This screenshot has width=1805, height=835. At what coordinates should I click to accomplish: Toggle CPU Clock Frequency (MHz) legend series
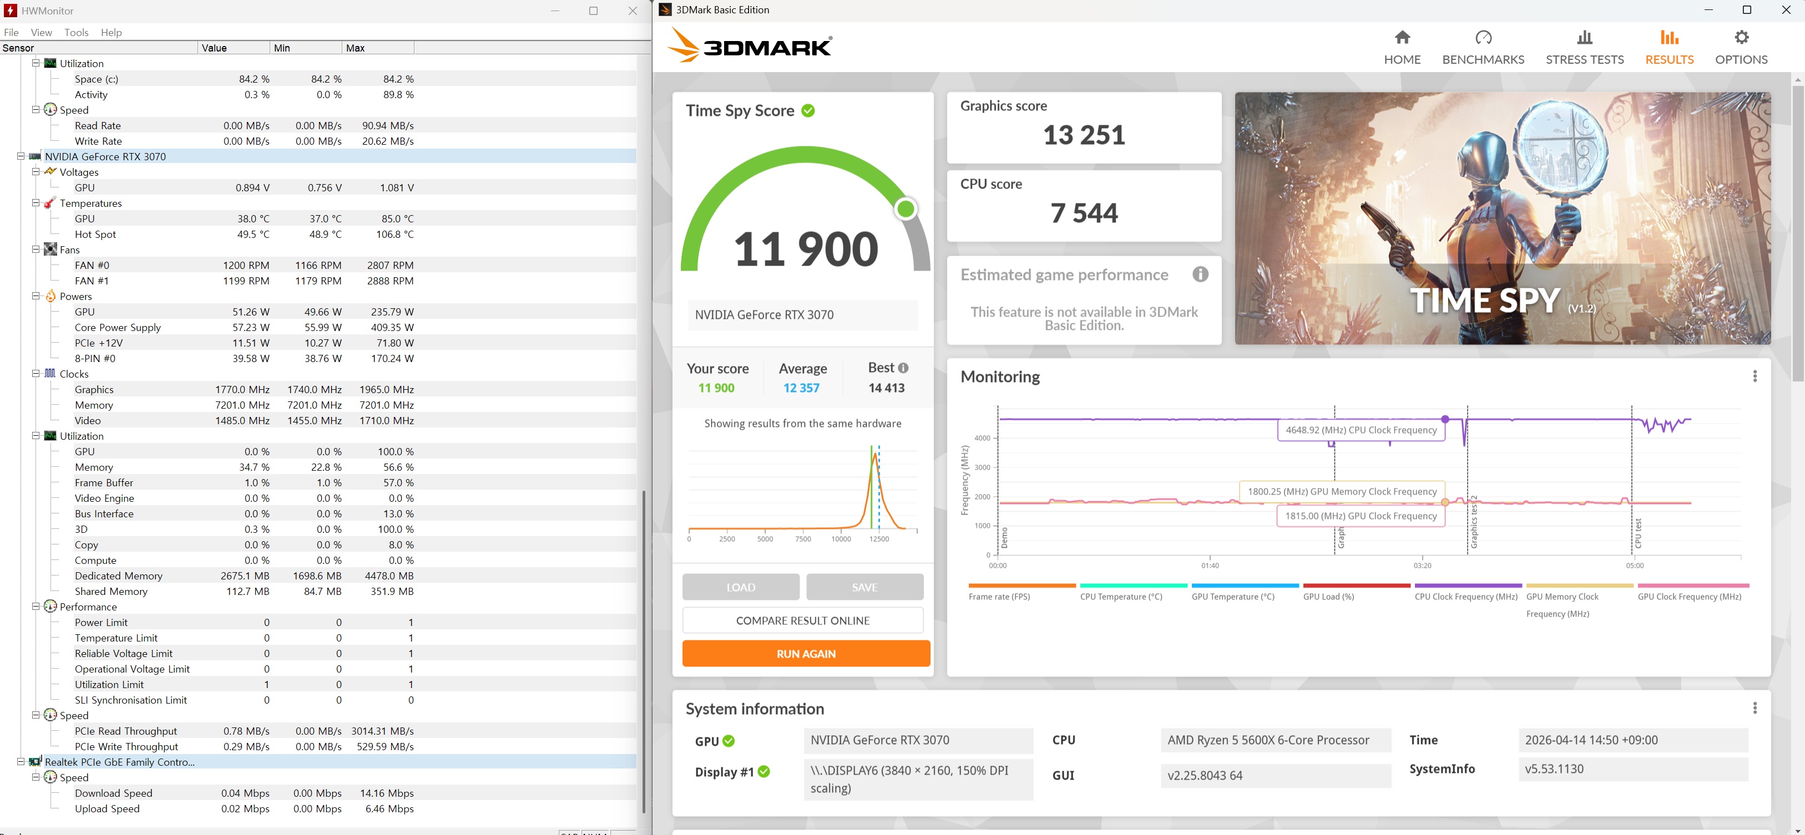pyautogui.click(x=1468, y=592)
